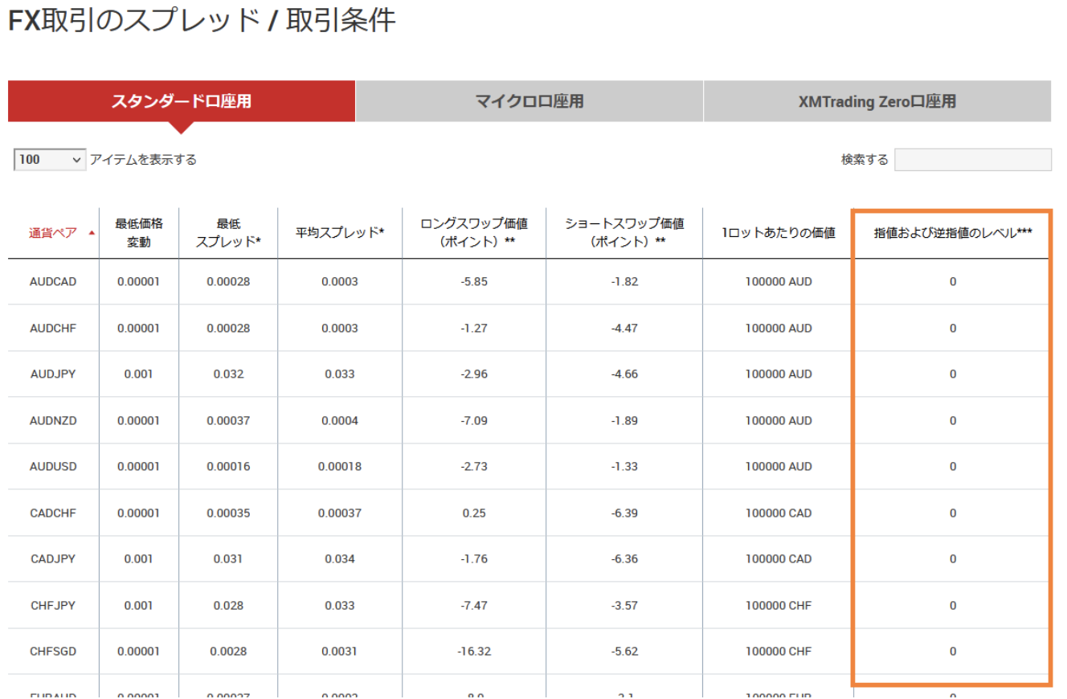Click AUDJPY long swap value -2.96
The image size is (1067, 699).
(474, 374)
